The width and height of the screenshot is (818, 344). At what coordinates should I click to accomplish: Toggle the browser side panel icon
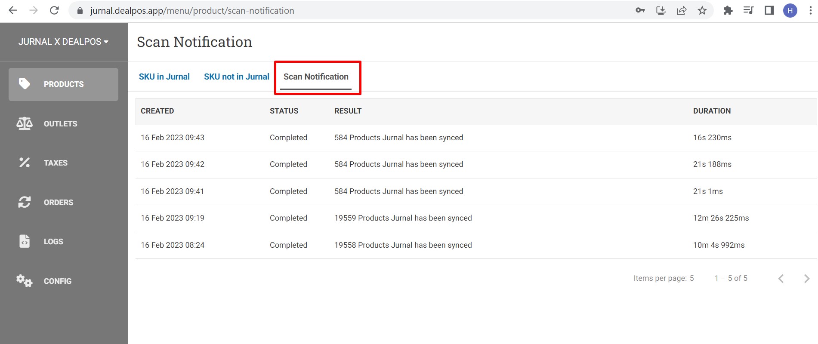769,10
